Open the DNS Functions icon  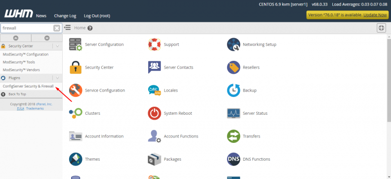pos(234,159)
